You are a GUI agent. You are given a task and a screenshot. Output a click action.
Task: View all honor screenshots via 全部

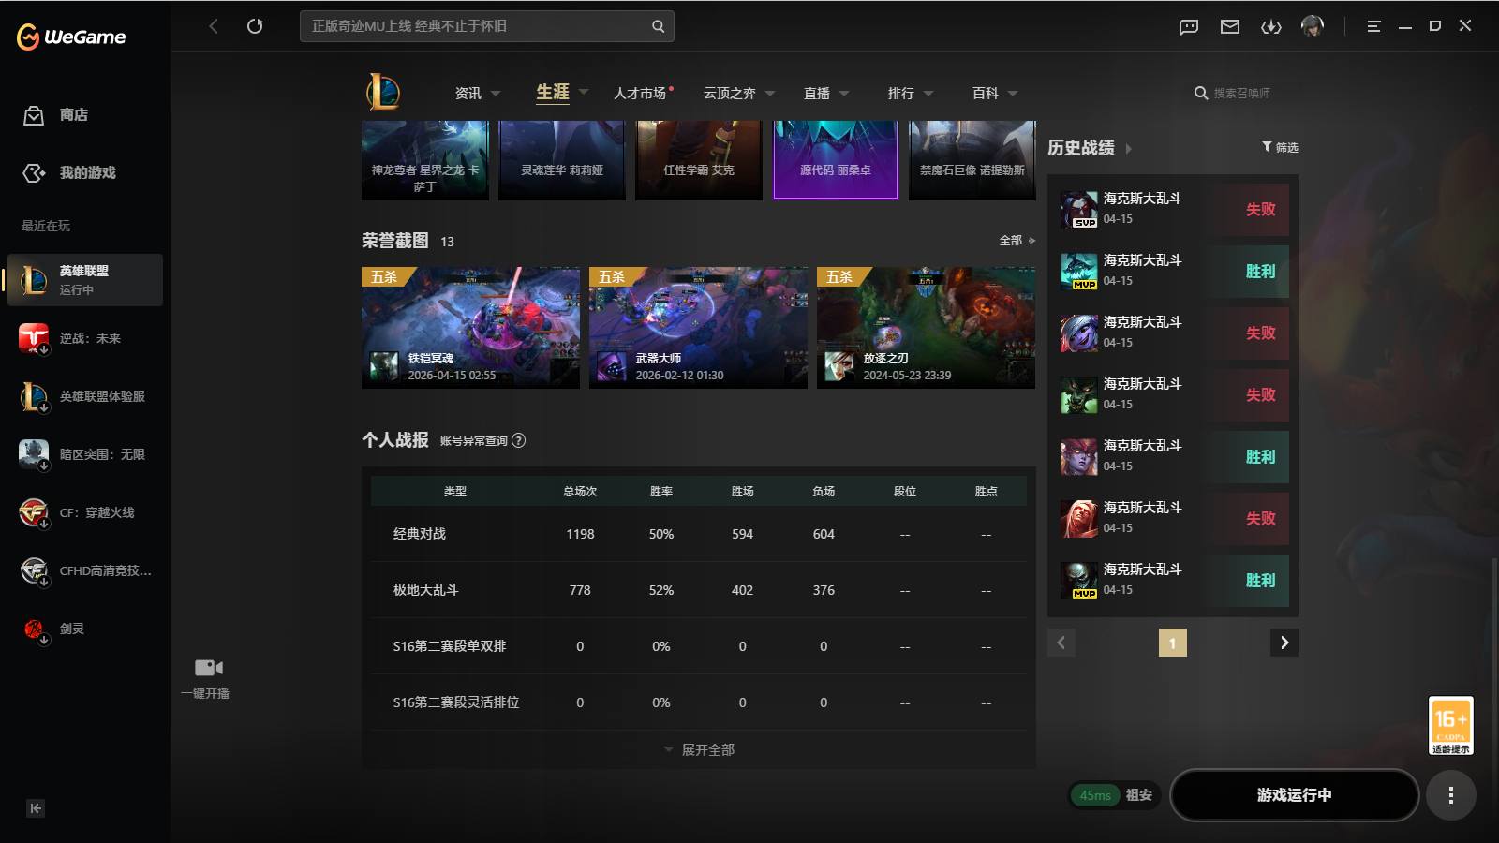tap(1017, 241)
